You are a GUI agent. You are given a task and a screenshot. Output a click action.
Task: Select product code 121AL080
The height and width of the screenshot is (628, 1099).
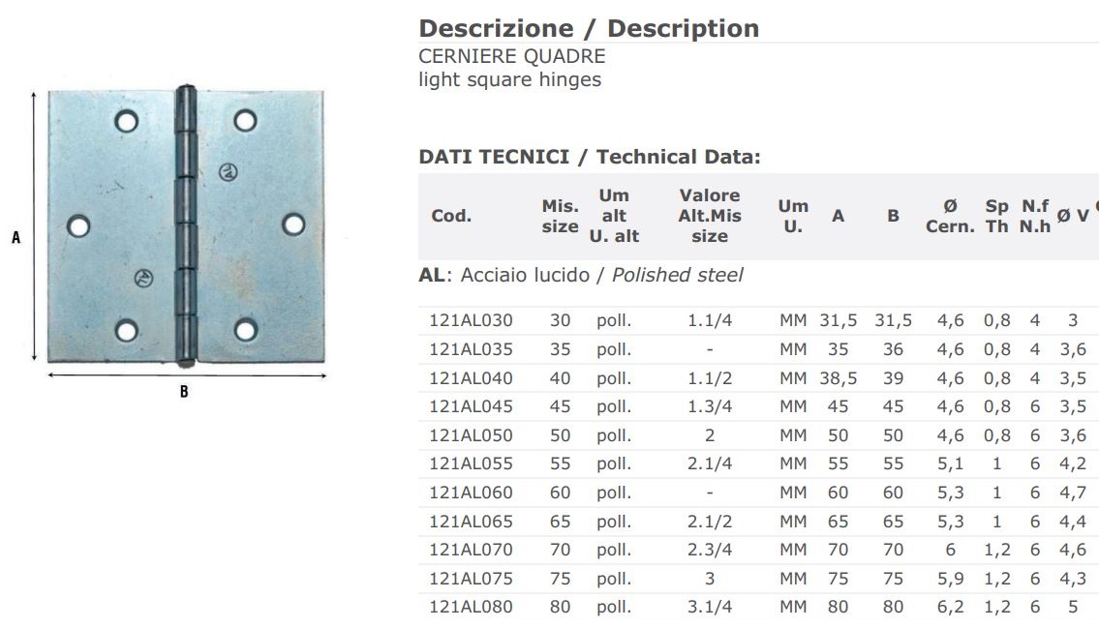tap(471, 608)
